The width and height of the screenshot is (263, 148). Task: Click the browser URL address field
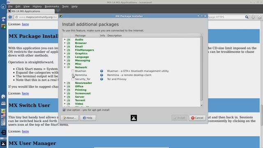point(36,17)
